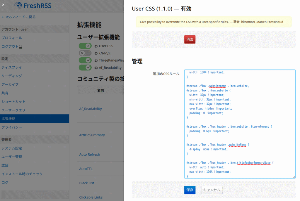Click the FreshRSS logo icon
Image resolution: width=300 pixels, height=201 pixels.
[x=18, y=5]
